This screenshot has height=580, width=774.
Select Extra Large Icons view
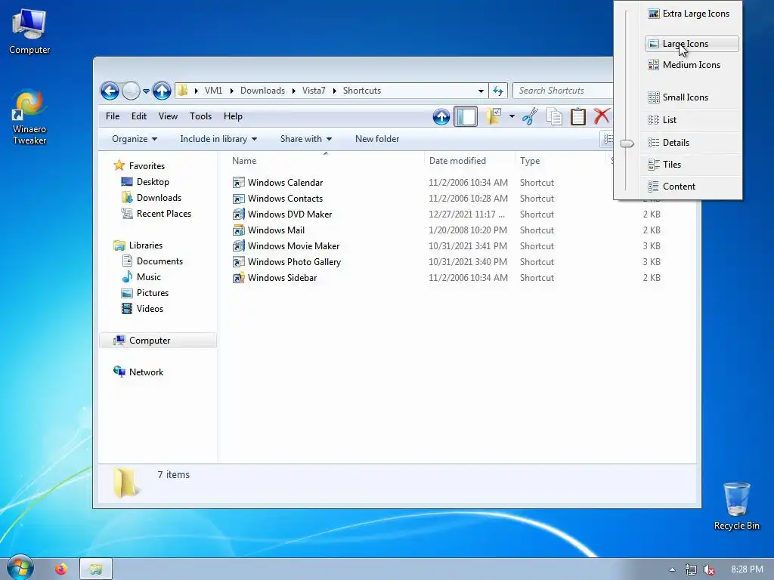tap(692, 14)
